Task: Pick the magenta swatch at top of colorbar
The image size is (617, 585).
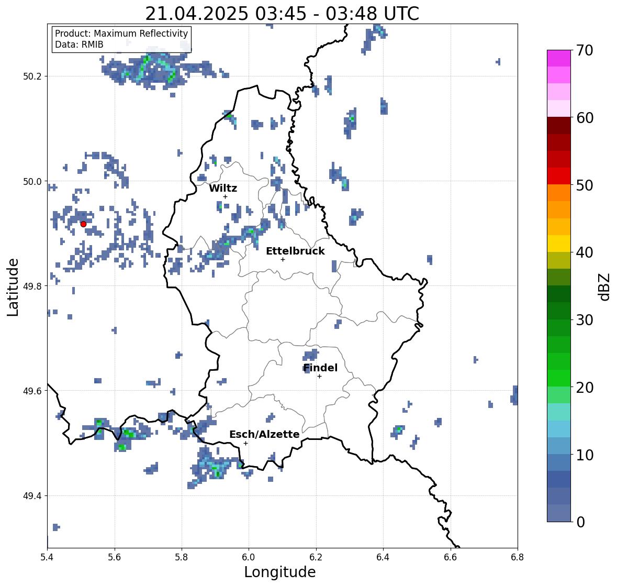Action: coord(559,58)
